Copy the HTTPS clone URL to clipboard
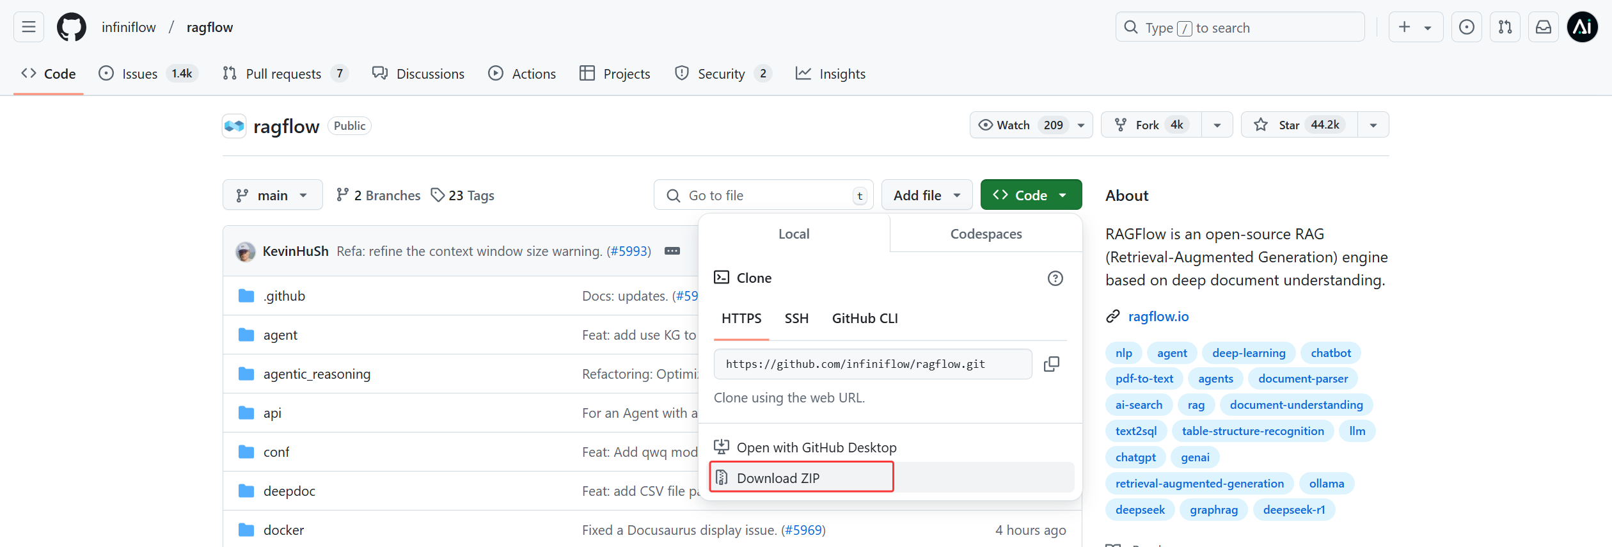Image resolution: width=1612 pixels, height=547 pixels. [1052, 364]
